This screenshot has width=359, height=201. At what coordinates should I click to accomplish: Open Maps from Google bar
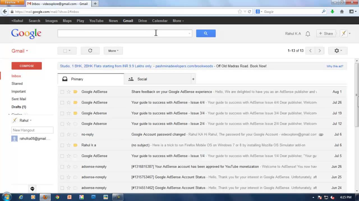click(x=67, y=21)
